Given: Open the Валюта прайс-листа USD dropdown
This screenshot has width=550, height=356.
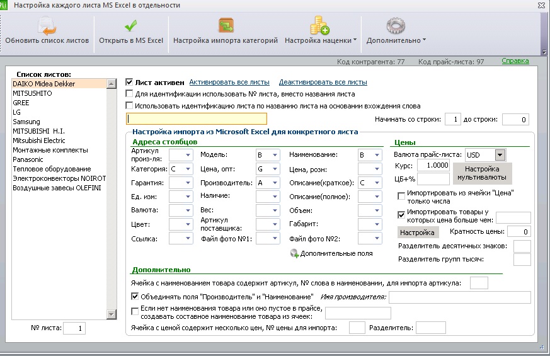Looking at the screenshot, I should coord(500,154).
